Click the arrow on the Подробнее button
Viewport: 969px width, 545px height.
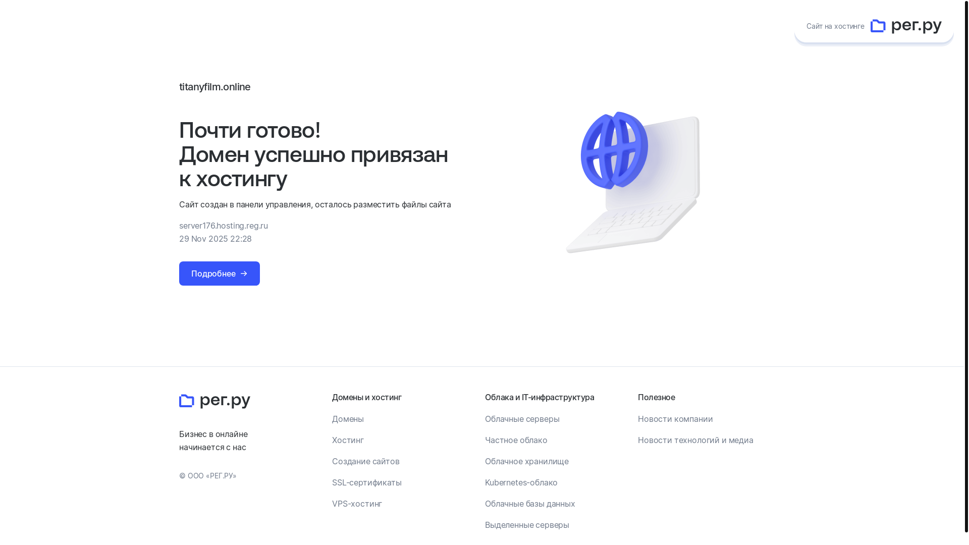pos(244,274)
